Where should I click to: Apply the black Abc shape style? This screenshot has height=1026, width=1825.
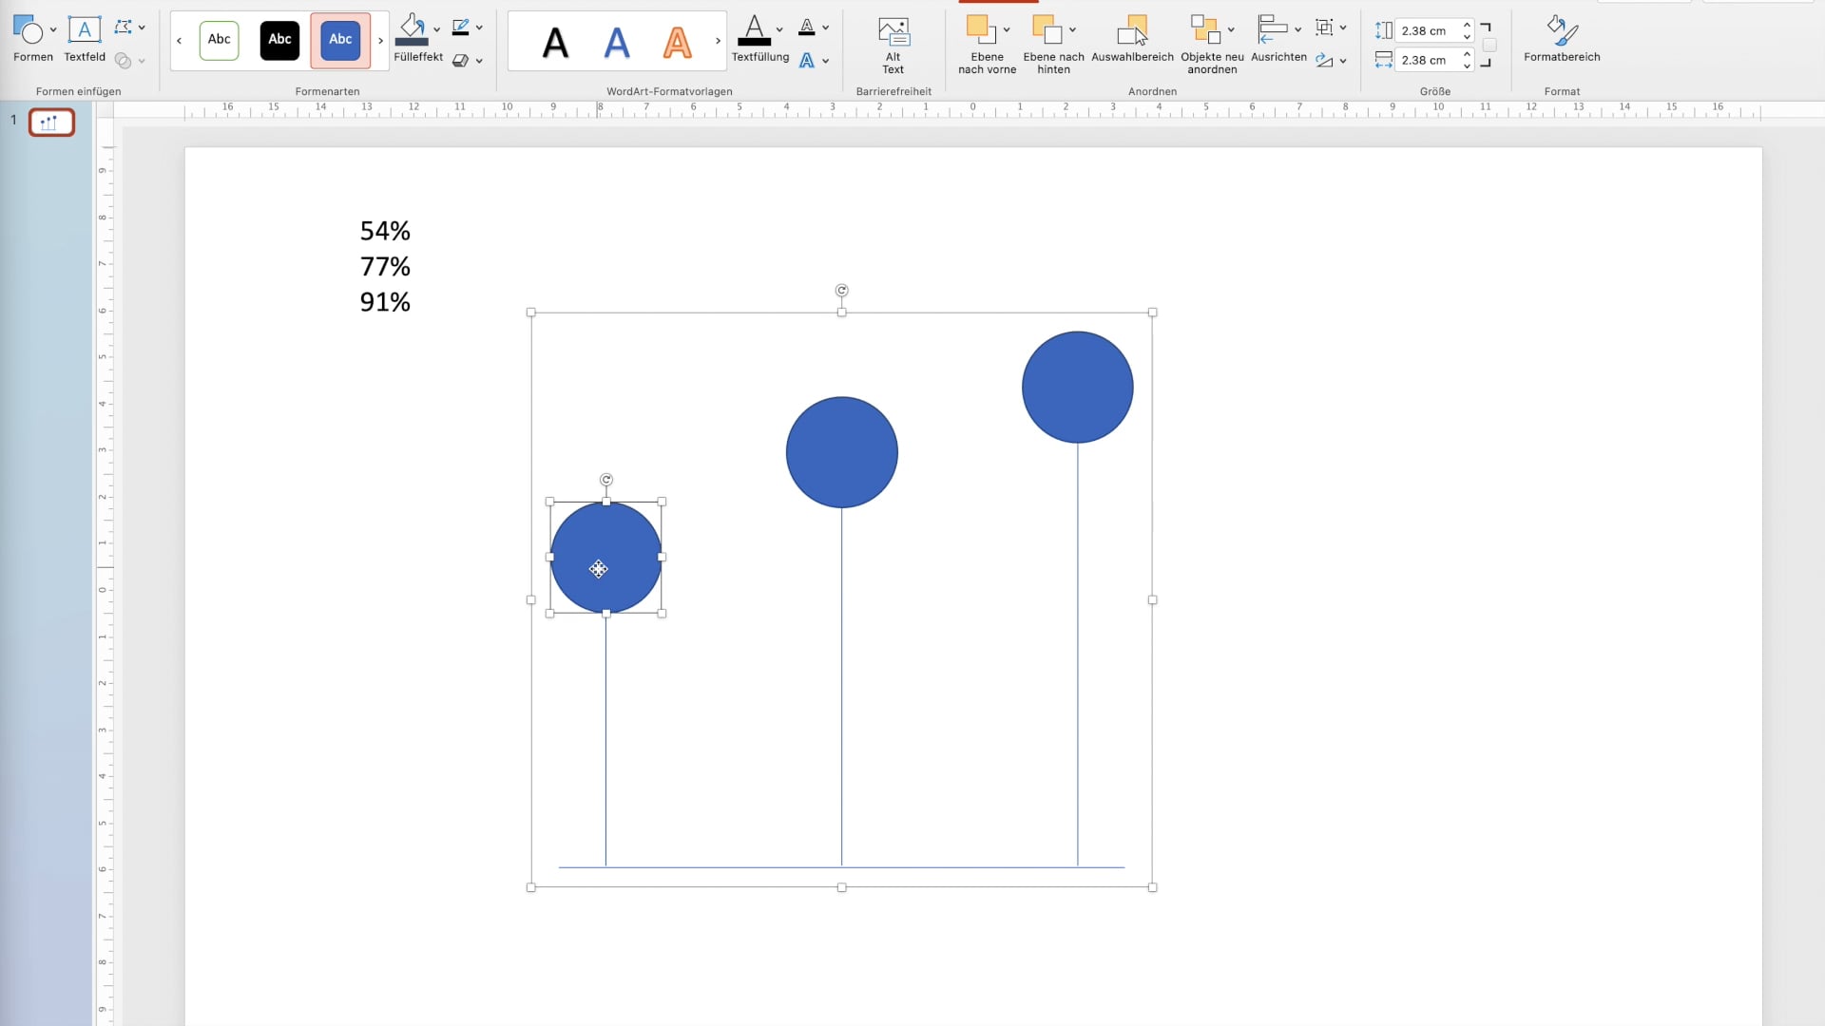coord(279,40)
